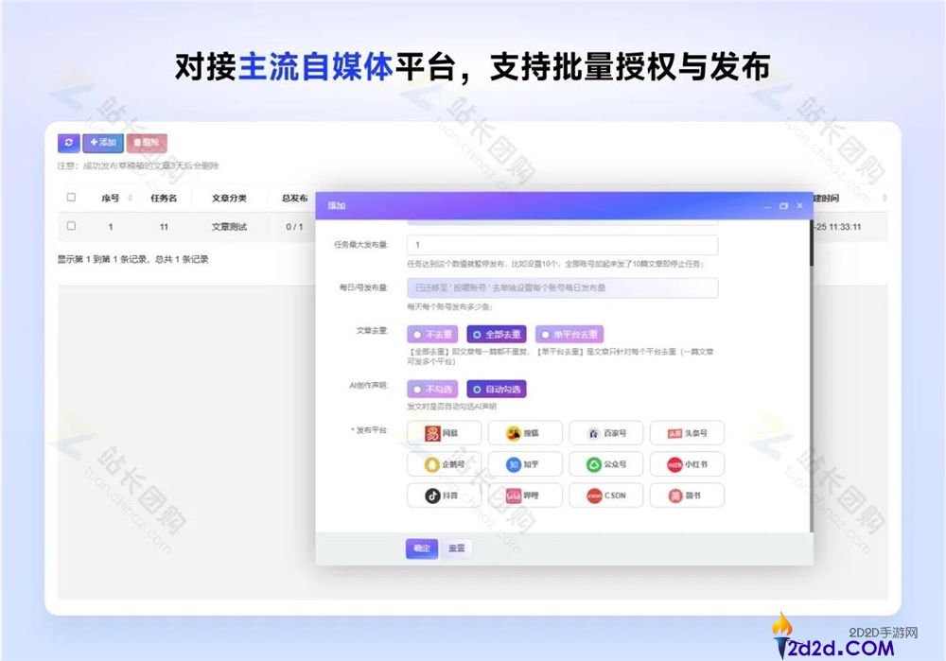Choose the 网易 platform
946x661 pixels.
444,433
